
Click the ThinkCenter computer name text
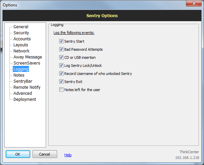[x=189, y=152]
